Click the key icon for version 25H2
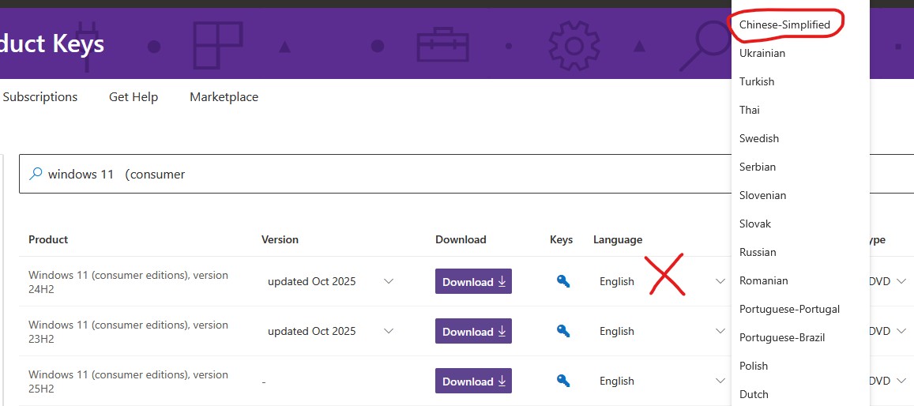Image resolution: width=914 pixels, height=406 pixels. coord(562,381)
